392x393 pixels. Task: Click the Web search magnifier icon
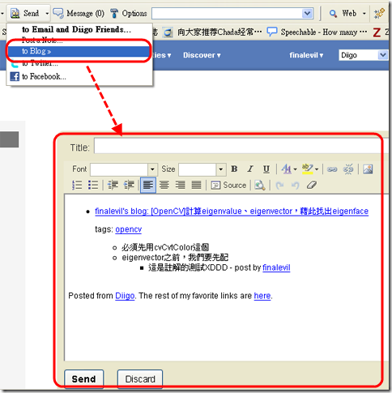coord(333,13)
